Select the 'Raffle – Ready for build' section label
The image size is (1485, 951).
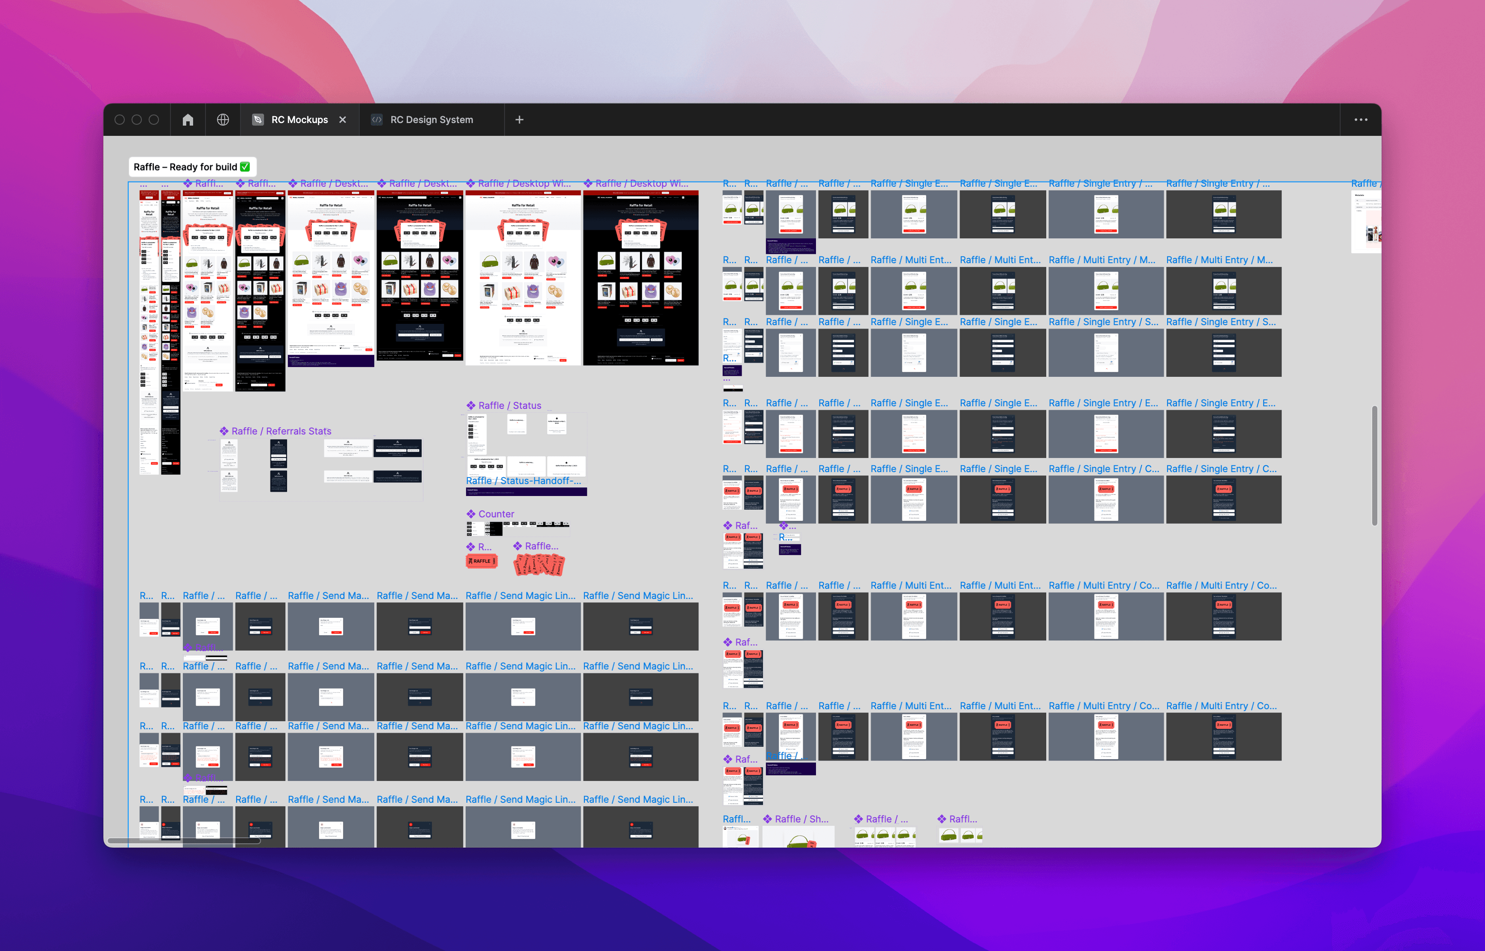(x=185, y=167)
